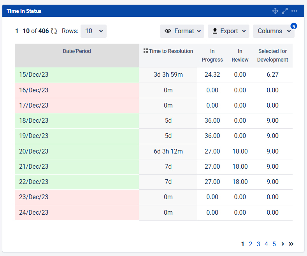This screenshot has height=256, width=307.
Task: Click the 6d 3h 12m resolution value
Action: click(x=168, y=151)
